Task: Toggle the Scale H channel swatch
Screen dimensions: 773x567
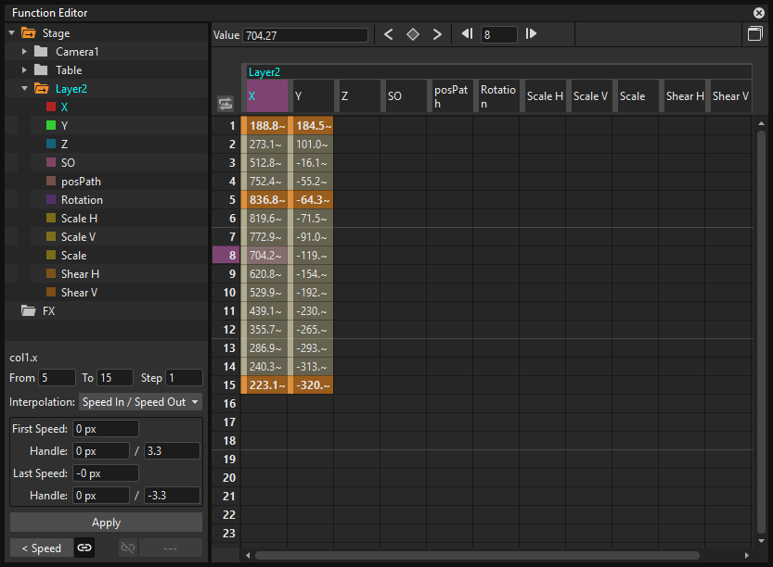Action: (x=51, y=218)
